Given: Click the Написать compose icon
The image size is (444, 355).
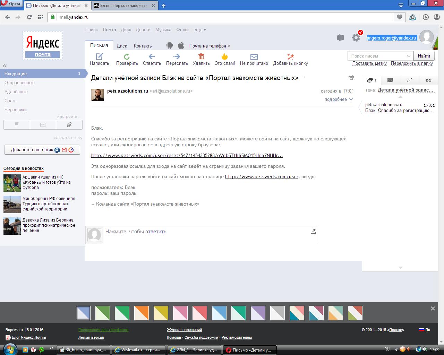Looking at the screenshot, I should point(100,57).
